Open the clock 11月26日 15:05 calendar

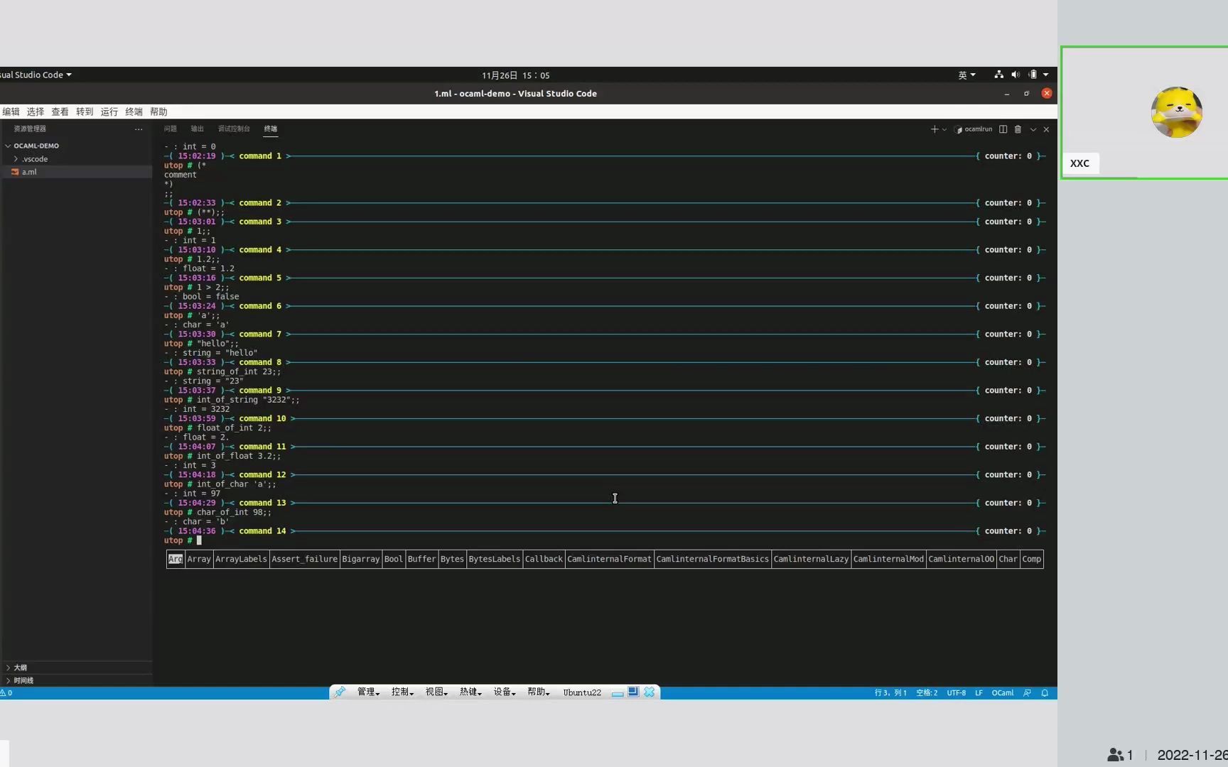(515, 75)
